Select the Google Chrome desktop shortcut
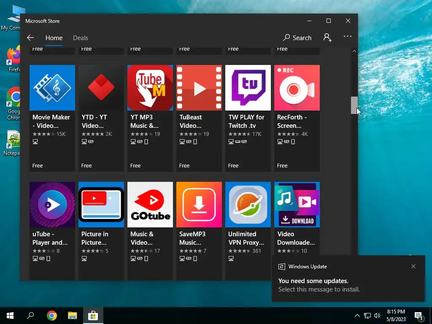The image size is (432, 324). point(13,104)
